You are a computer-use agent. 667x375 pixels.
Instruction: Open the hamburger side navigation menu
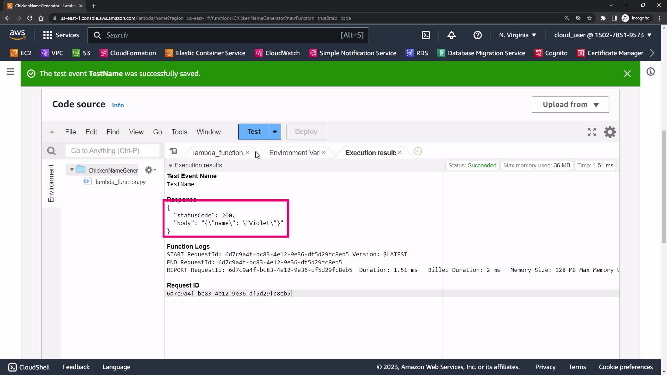[10, 72]
